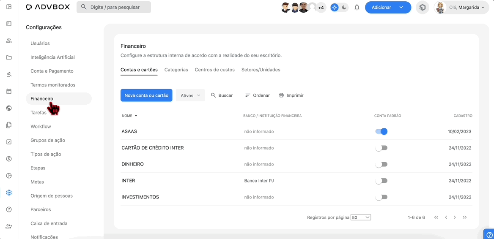Click the Imprimir printer icon

[x=281, y=95]
